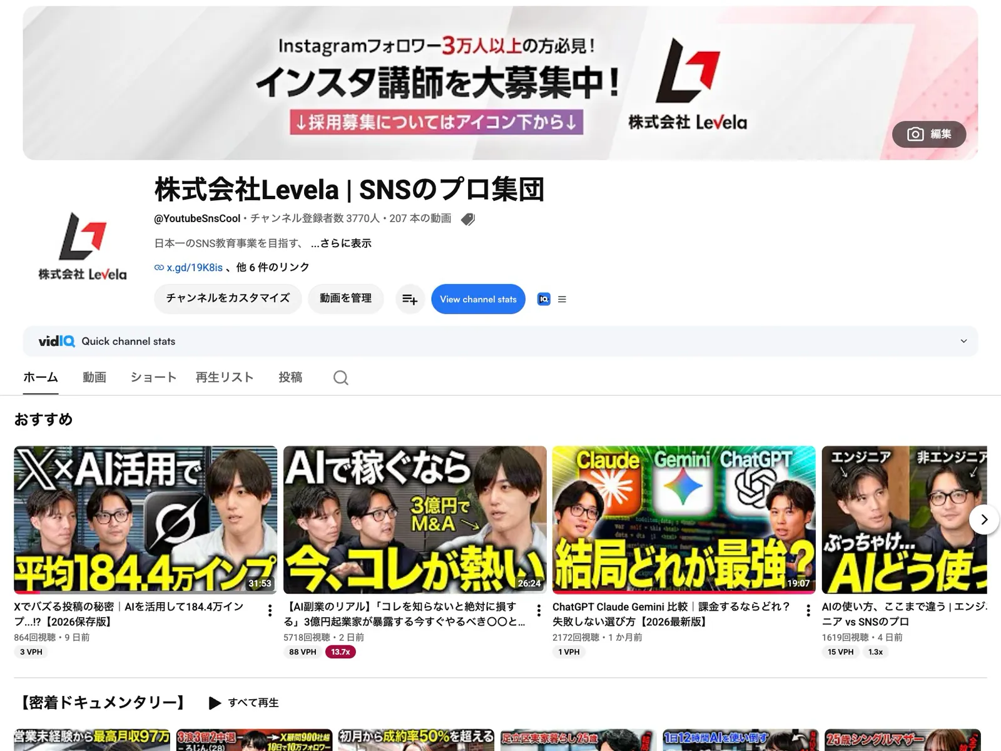Click the 88 VPH badge
Image resolution: width=1001 pixels, height=751 pixels.
coord(303,652)
